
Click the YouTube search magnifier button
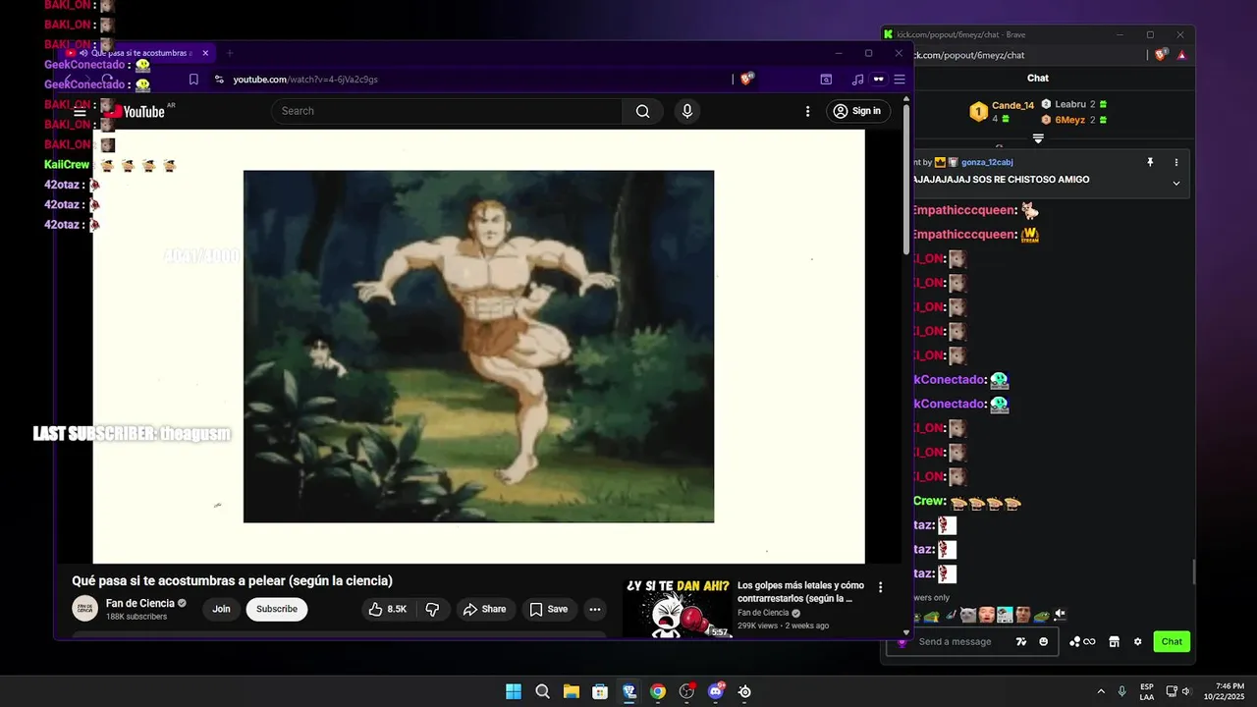coord(642,111)
